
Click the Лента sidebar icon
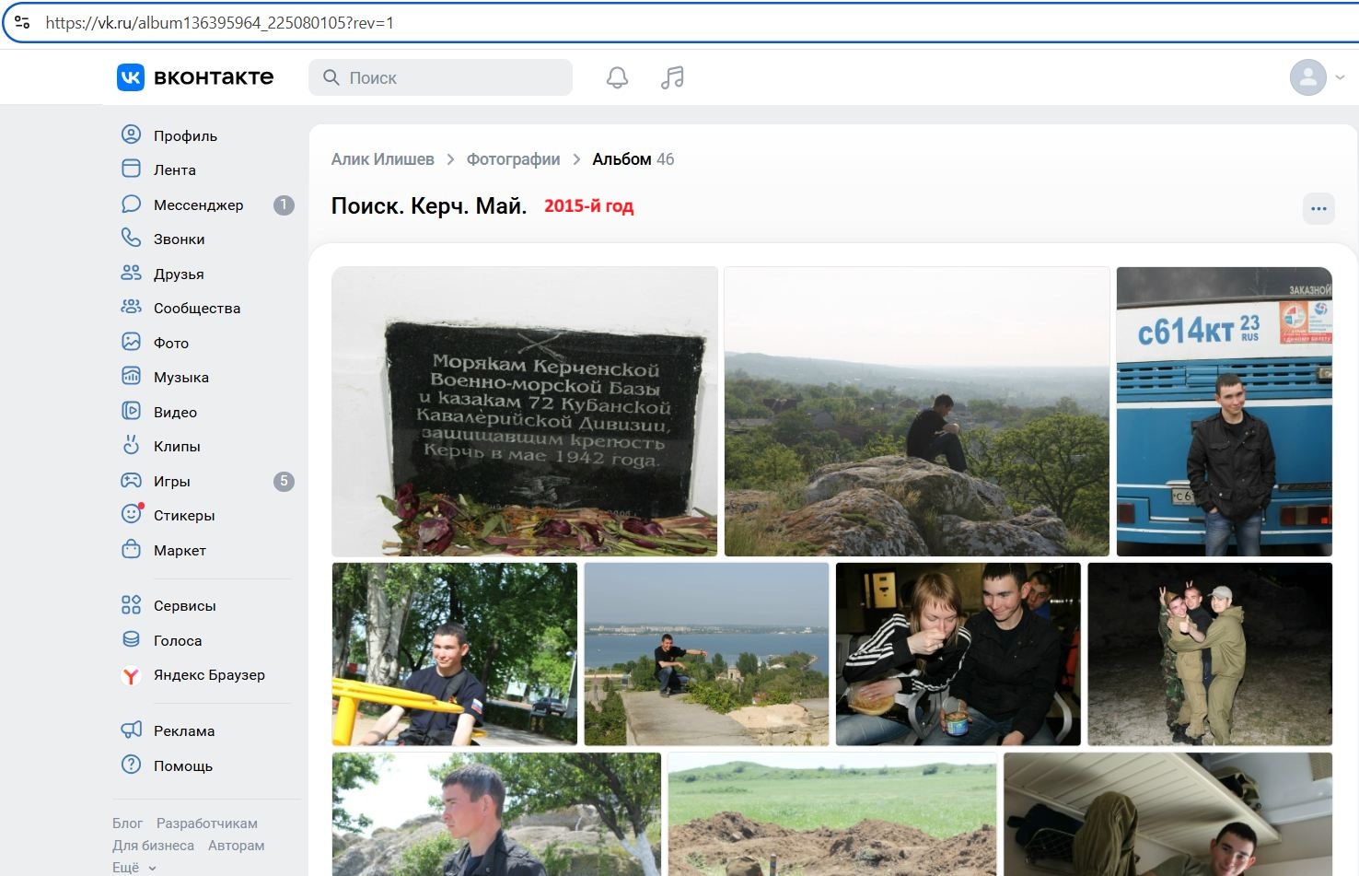(132, 169)
